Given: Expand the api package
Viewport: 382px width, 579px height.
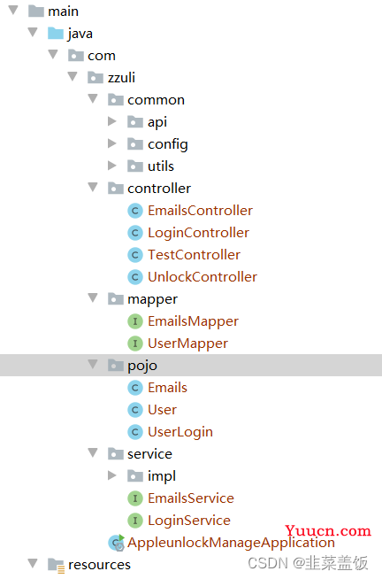Looking at the screenshot, I should [x=112, y=121].
